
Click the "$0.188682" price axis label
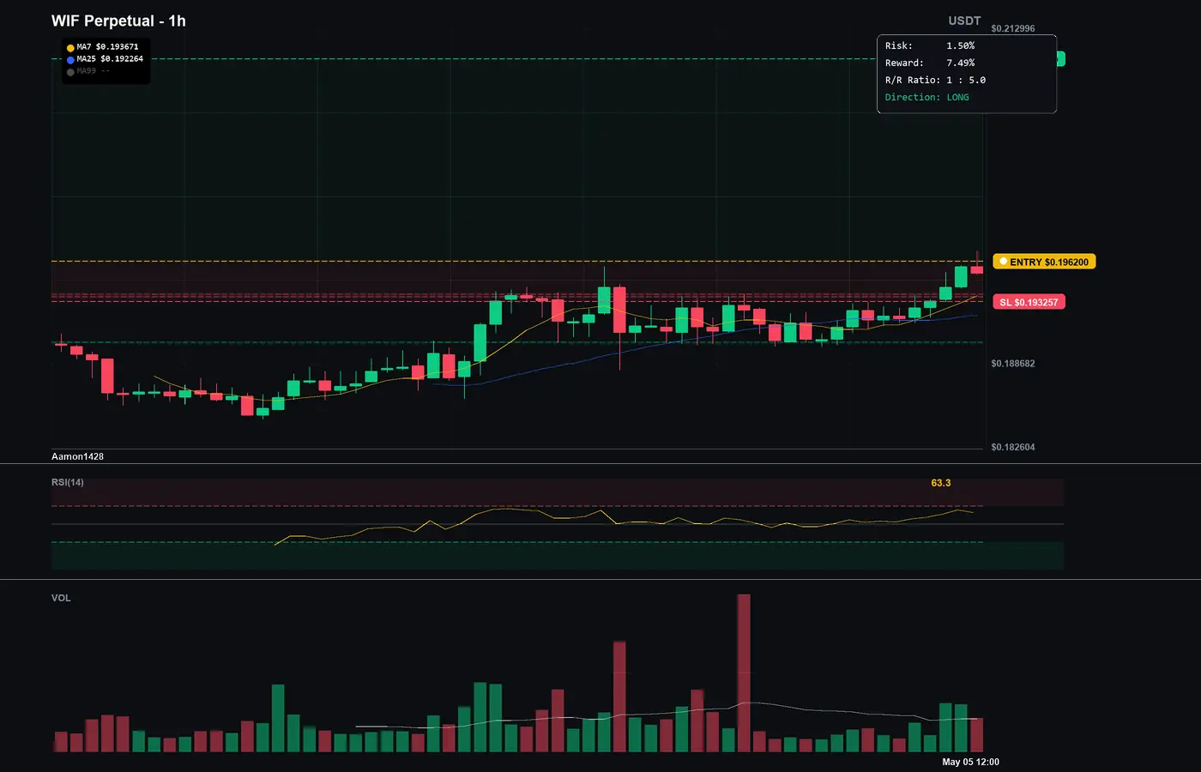coord(1013,364)
